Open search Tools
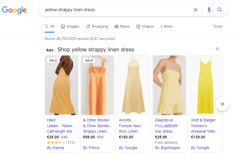The width and height of the screenshot is (235, 163). [x=218, y=27]
